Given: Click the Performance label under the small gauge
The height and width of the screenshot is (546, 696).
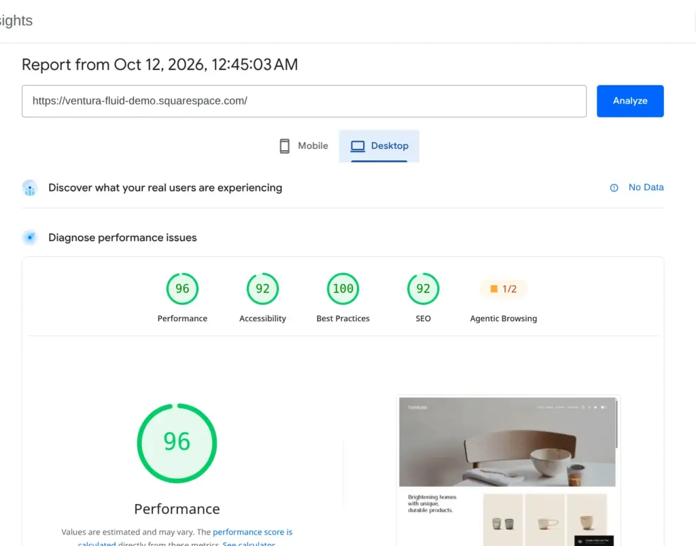Looking at the screenshot, I should (x=182, y=318).
